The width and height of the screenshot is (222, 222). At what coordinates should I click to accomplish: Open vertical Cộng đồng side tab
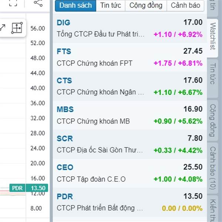pos(212,120)
